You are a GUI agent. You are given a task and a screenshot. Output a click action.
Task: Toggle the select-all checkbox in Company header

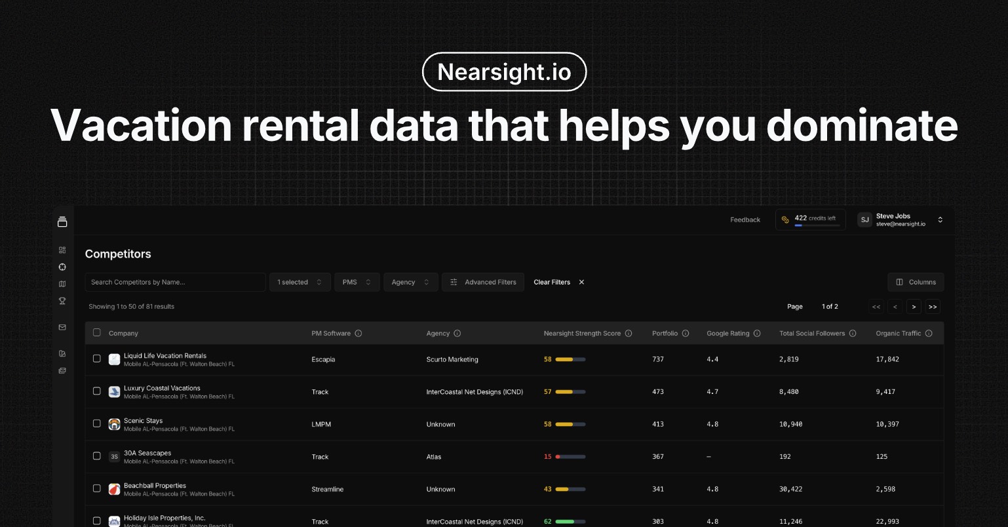point(97,333)
